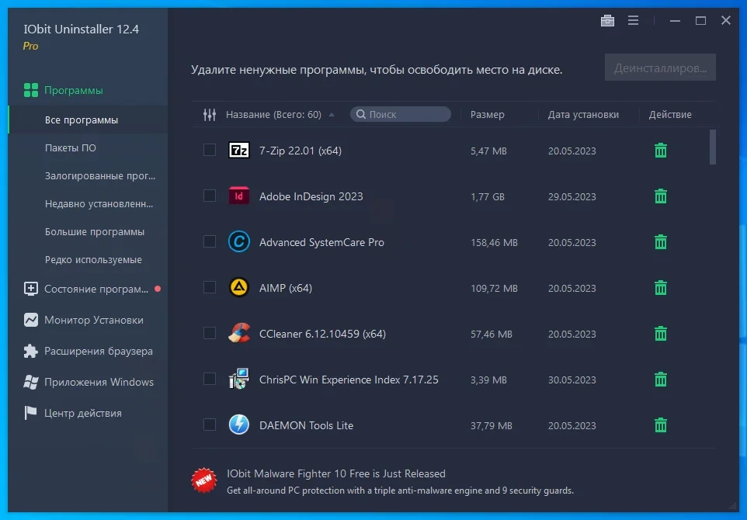The image size is (747, 520).
Task: Click trash icon for CCleaner 6.12.10459
Action: pos(660,333)
